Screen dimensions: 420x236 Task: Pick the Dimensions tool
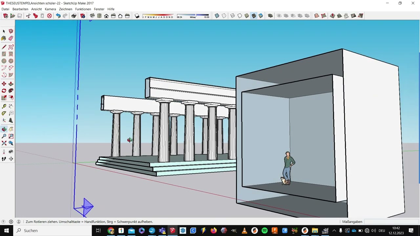(11, 106)
